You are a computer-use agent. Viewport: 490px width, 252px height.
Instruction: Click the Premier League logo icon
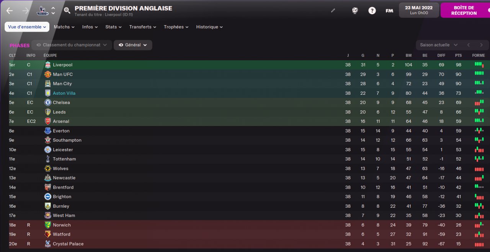42,11
